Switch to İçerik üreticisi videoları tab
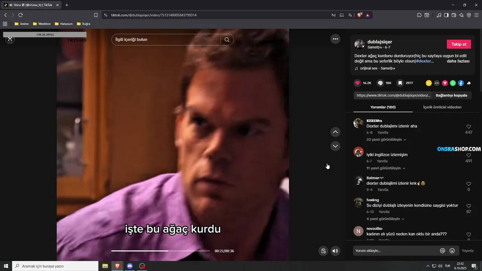This screenshot has width=482, height=271. tap(442, 107)
